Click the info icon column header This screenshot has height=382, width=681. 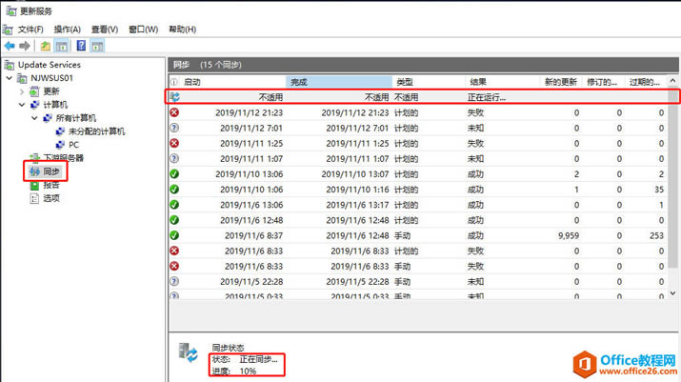point(174,82)
